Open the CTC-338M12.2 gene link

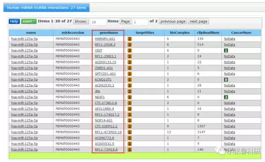[x=106, y=126]
